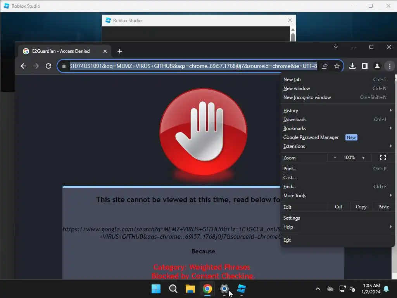Enter full screen mode from Zoom row
The height and width of the screenshot is (298, 397).
click(383, 158)
